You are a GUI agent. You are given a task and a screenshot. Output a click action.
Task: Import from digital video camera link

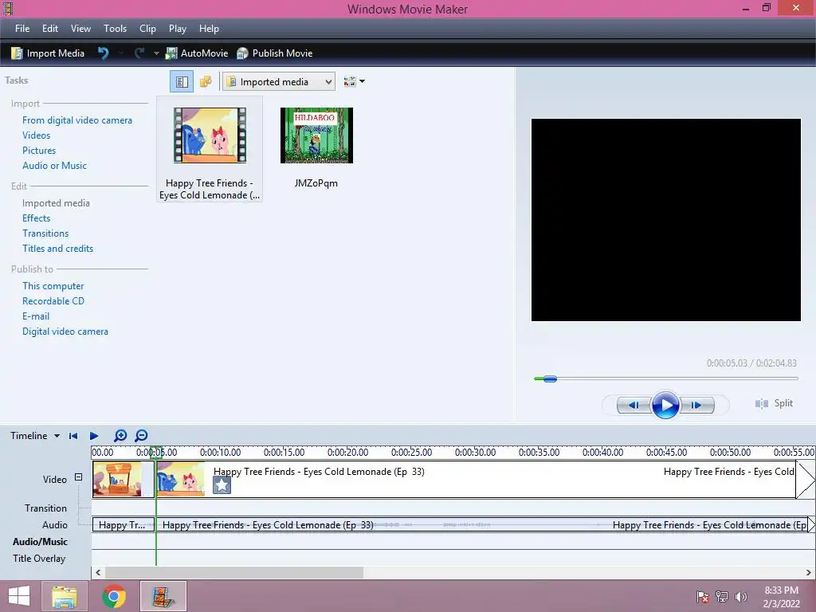click(x=77, y=120)
